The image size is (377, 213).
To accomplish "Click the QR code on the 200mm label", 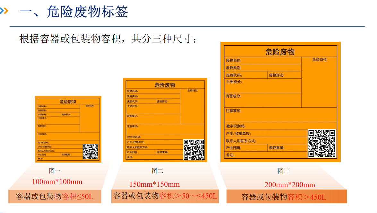I will pyautogui.click(x=322, y=144).
